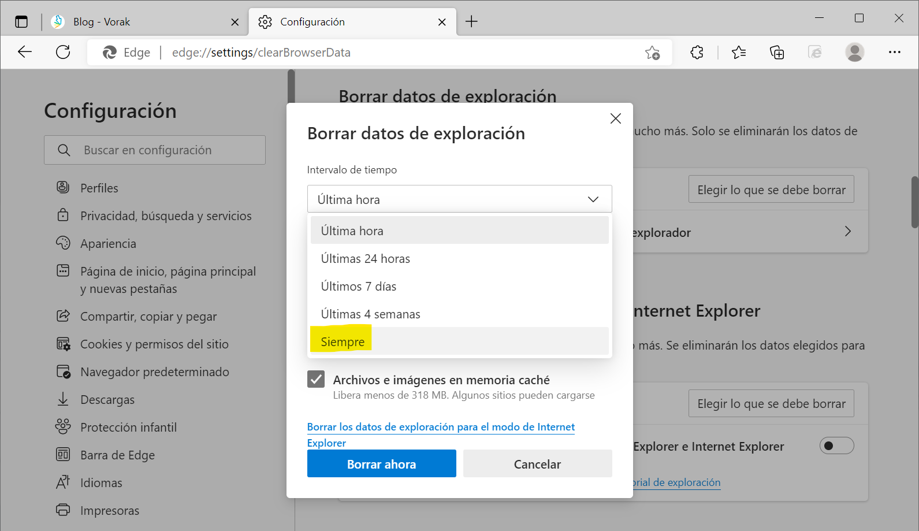Screen dimensions: 919x531
Task: Open the Favorites list icon
Action: (x=739, y=53)
